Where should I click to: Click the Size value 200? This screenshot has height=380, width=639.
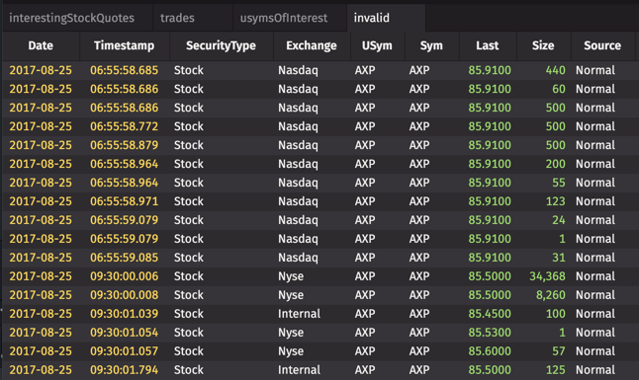coord(555,164)
